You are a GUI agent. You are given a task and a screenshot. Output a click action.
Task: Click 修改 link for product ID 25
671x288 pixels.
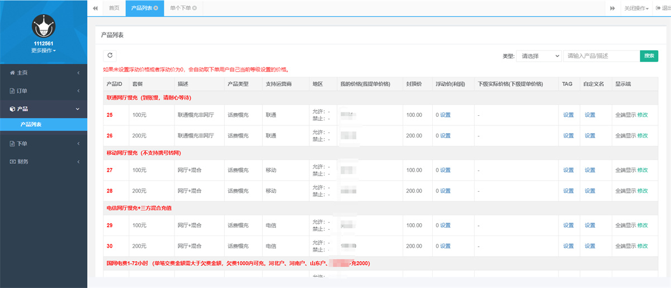click(x=642, y=115)
